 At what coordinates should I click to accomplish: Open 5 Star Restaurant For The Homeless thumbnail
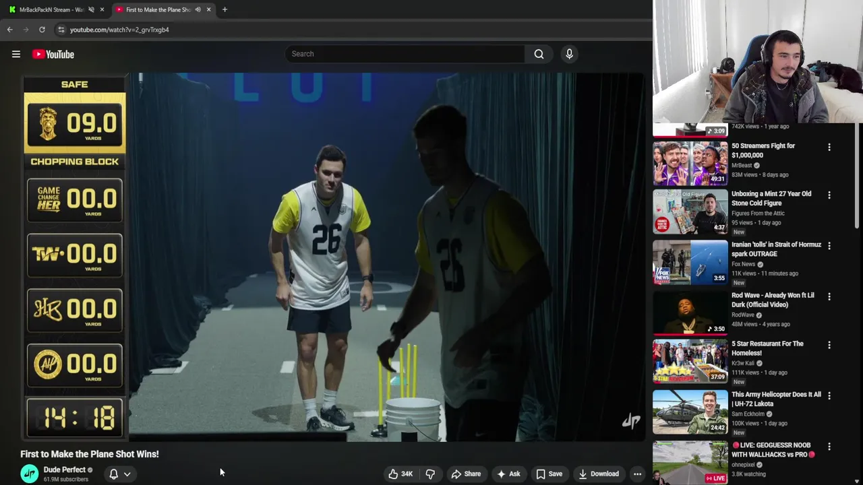coord(690,361)
